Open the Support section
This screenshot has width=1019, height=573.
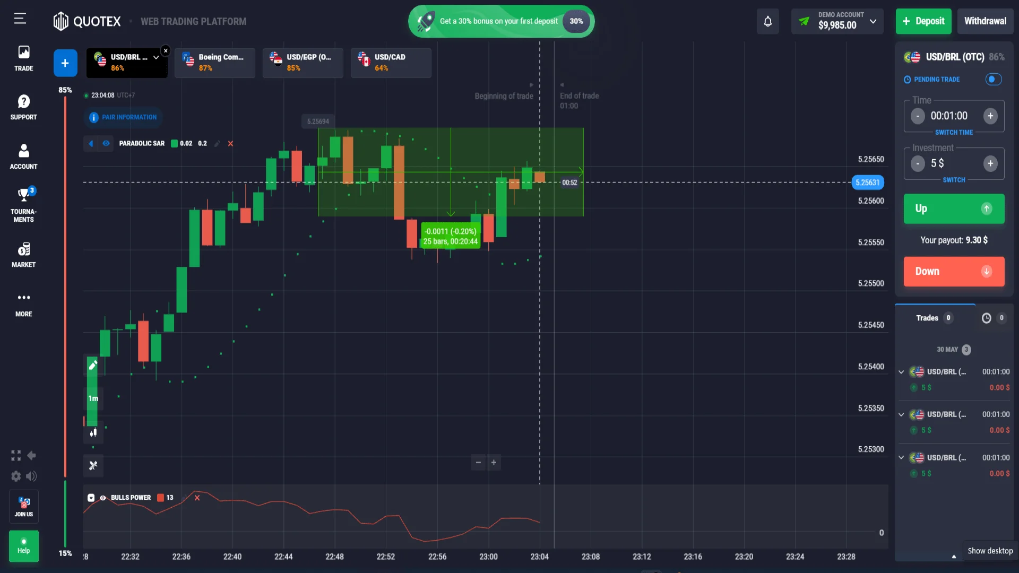(x=23, y=107)
